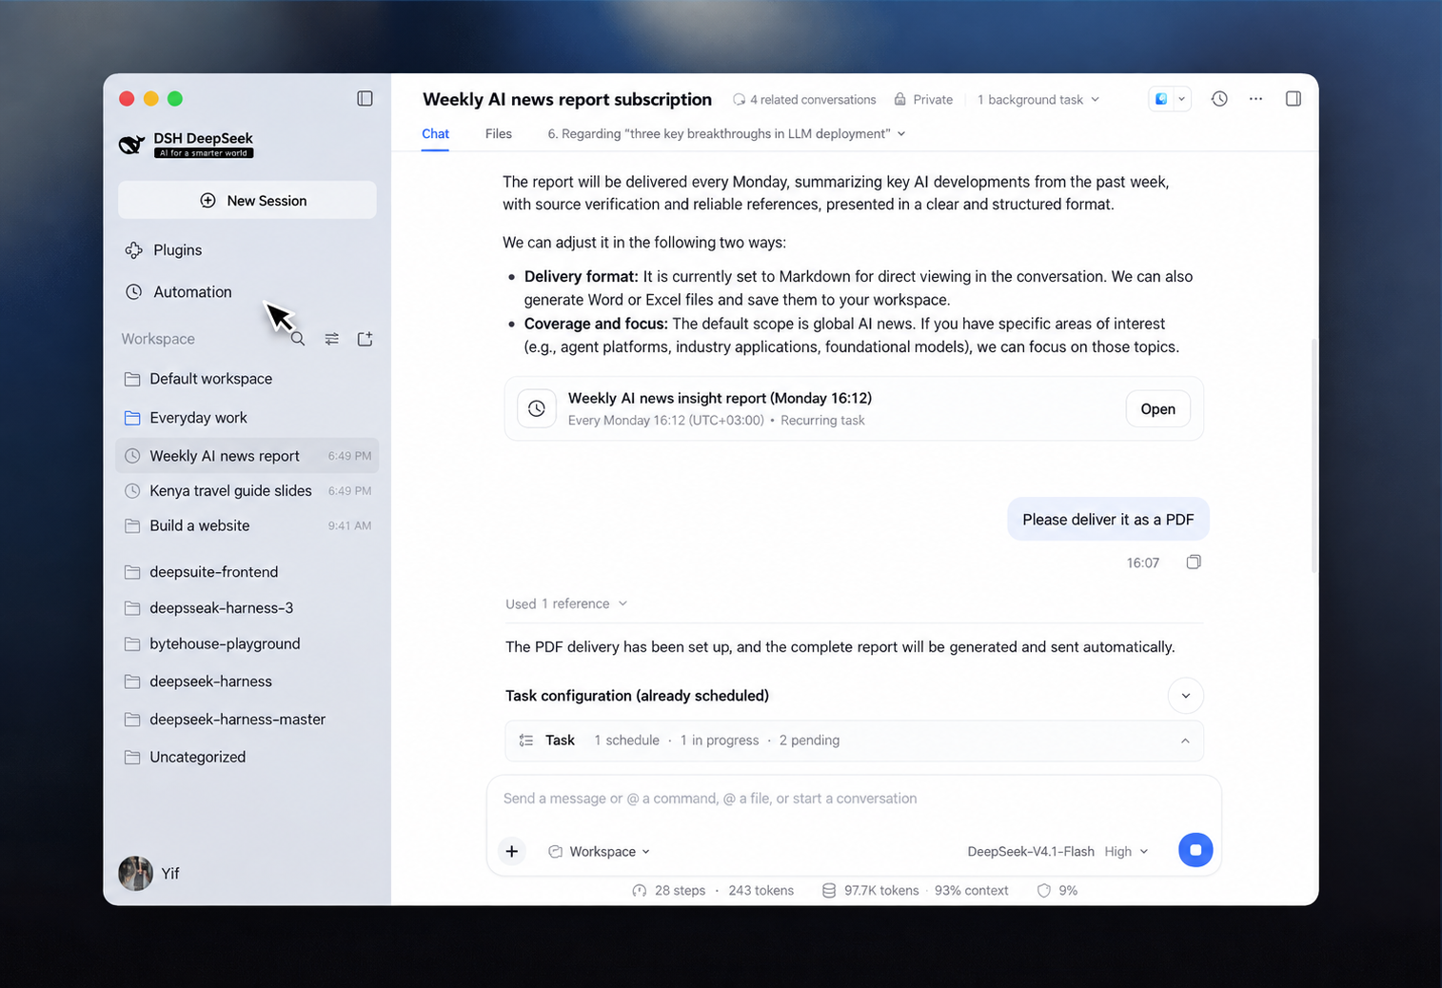This screenshot has height=988, width=1442.
Task: Switch to the Chat tab
Action: pos(435,134)
